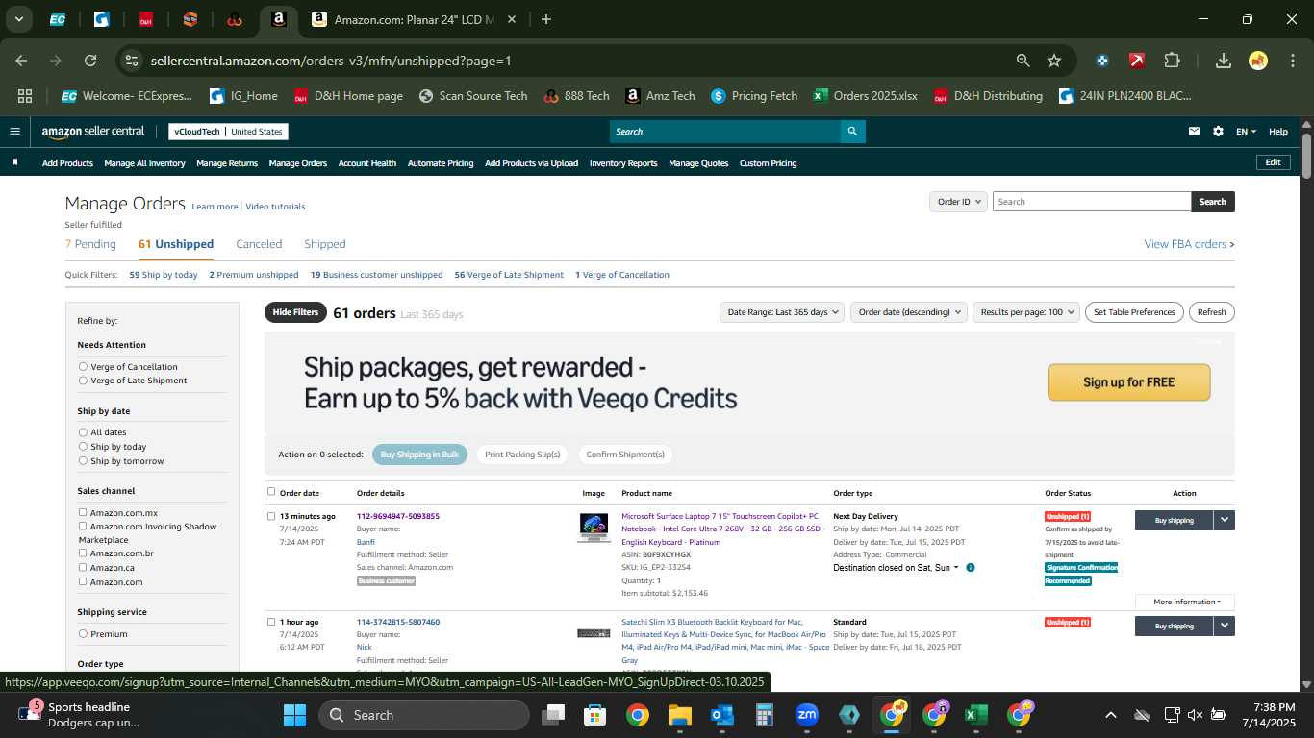Check order 112-9694947-5093855 checkbox
This screenshot has width=1314, height=738.
271,516
